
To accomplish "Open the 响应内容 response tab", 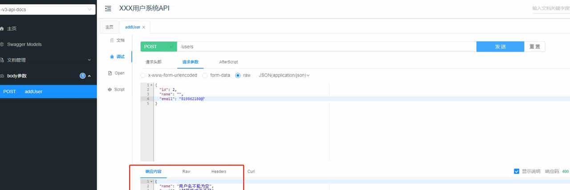I will (153, 171).
